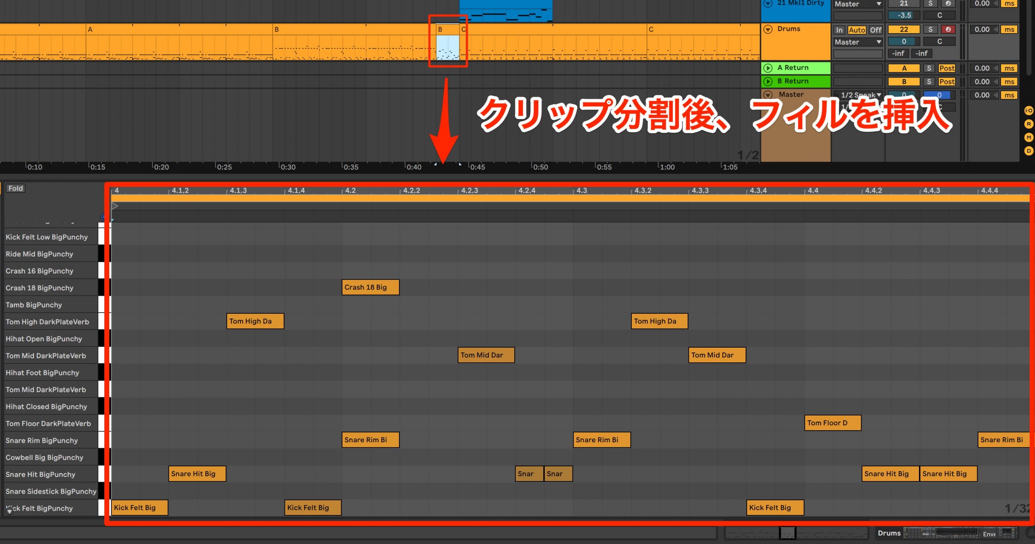Solo the A Return track
This screenshot has height=544, width=1035.
[x=929, y=68]
